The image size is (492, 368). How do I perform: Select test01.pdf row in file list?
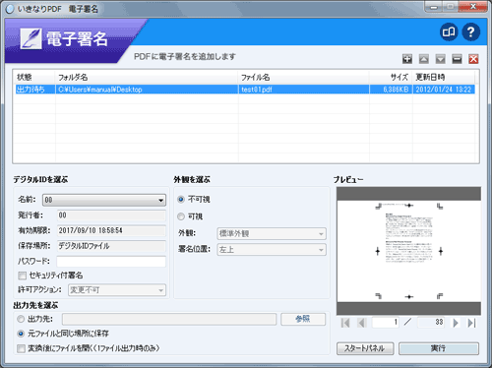[245, 90]
